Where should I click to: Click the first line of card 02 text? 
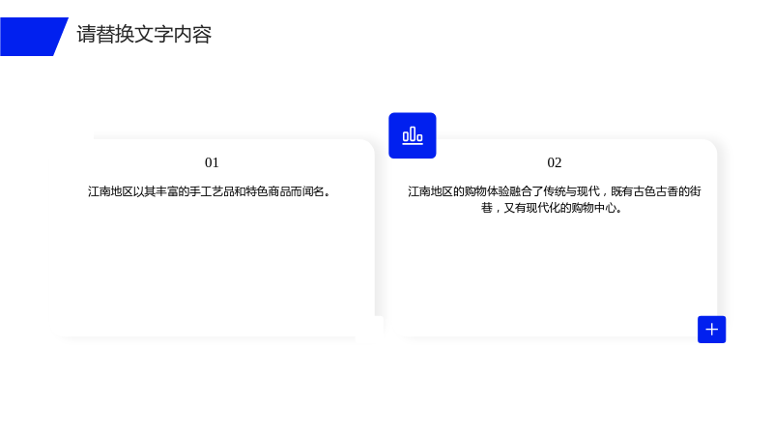[554, 191]
